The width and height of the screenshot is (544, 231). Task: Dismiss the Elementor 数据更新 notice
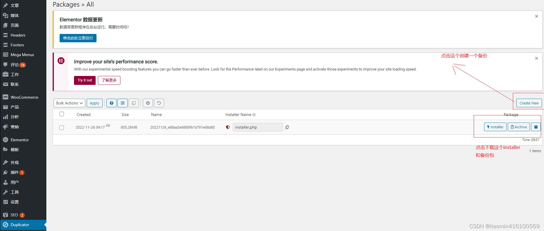pos(537,16)
